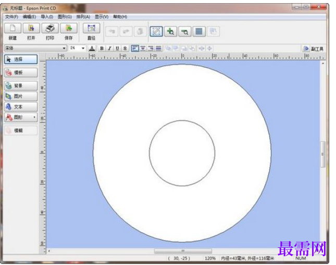Open the 帮助(H) menu
336x265 pixels.
tap(120, 17)
